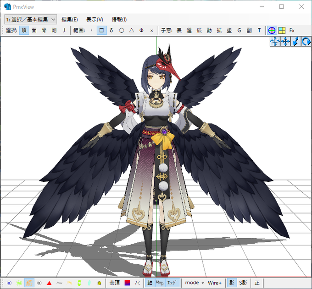Open the 選 sub-window
Image resolution: width=312 pixels, height=289 pixels.
(x=189, y=30)
